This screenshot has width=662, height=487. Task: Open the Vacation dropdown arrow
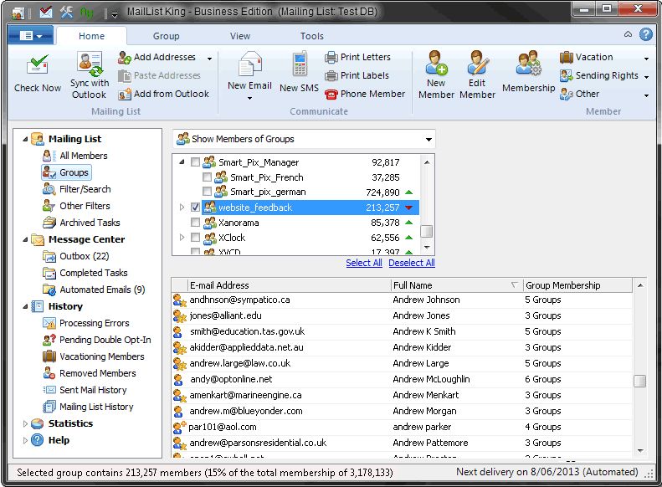click(x=646, y=59)
